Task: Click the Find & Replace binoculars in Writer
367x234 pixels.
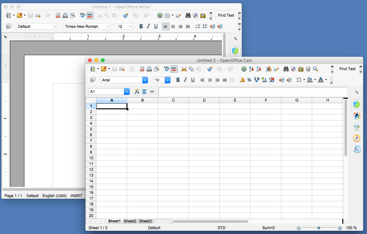Action: [188, 15]
